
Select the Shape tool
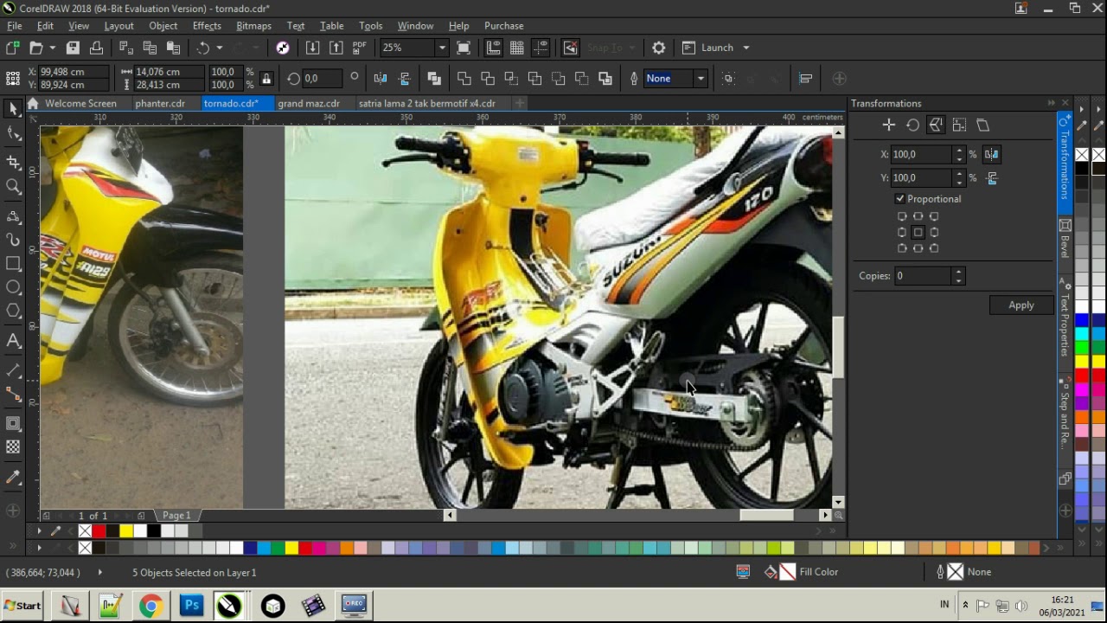13,134
